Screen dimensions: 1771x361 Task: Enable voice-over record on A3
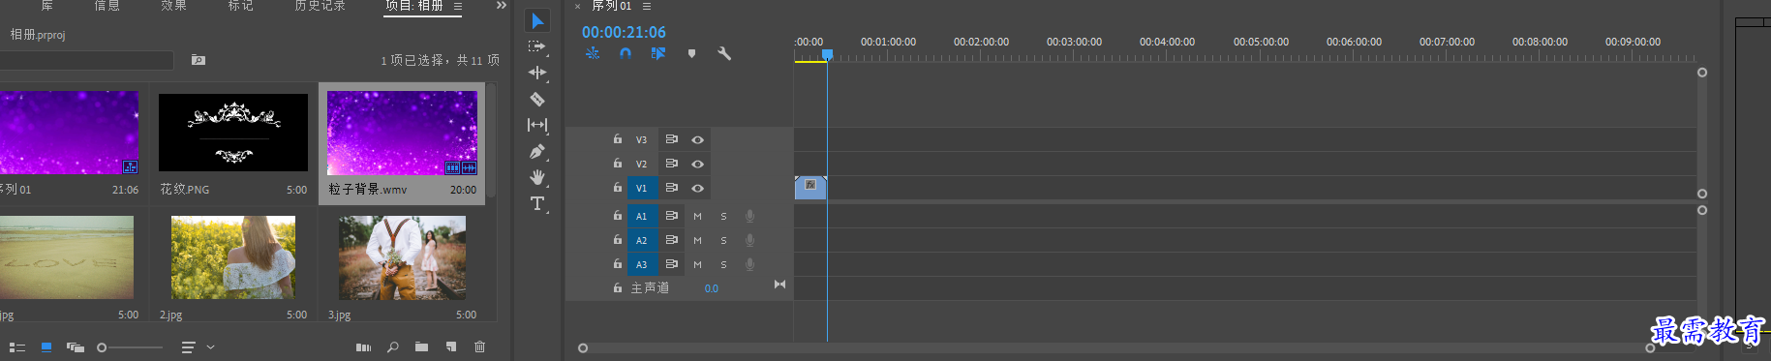749,265
